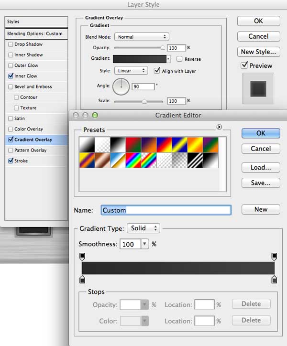Toggle the Preview checkbox
The width and height of the screenshot is (287, 346).
point(244,65)
